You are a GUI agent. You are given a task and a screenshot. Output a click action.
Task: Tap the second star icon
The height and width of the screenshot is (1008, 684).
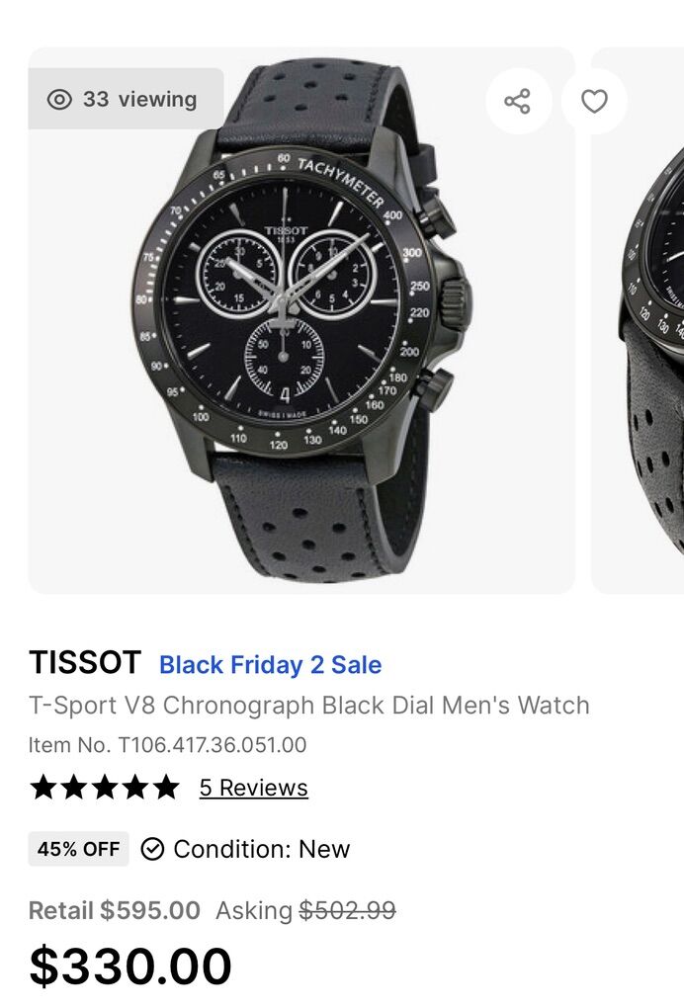click(x=72, y=787)
